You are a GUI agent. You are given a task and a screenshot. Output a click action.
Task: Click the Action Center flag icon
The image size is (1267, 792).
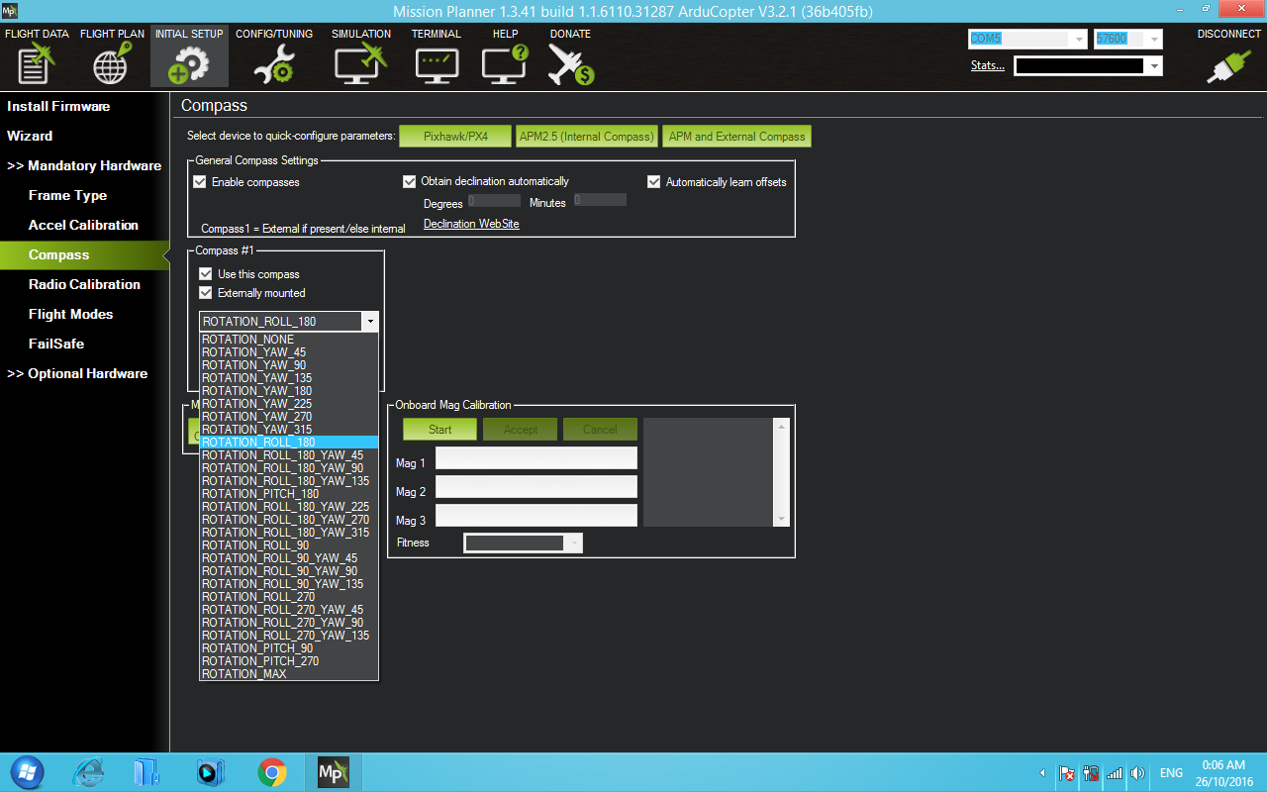(x=1067, y=773)
